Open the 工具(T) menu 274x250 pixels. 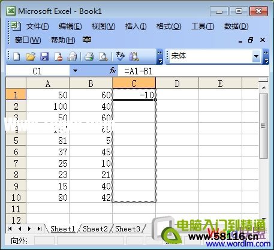point(203,26)
